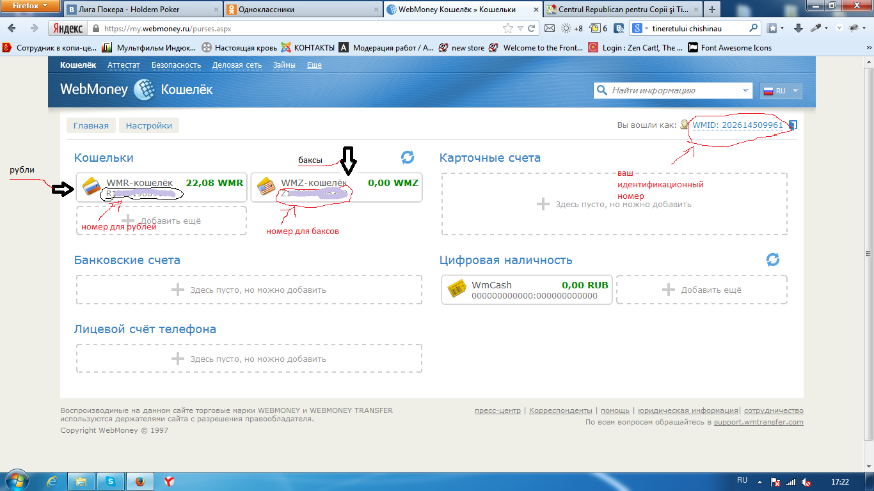Reload the page in address bar
Image resolution: width=874 pixels, height=491 pixels.
pos(532,28)
